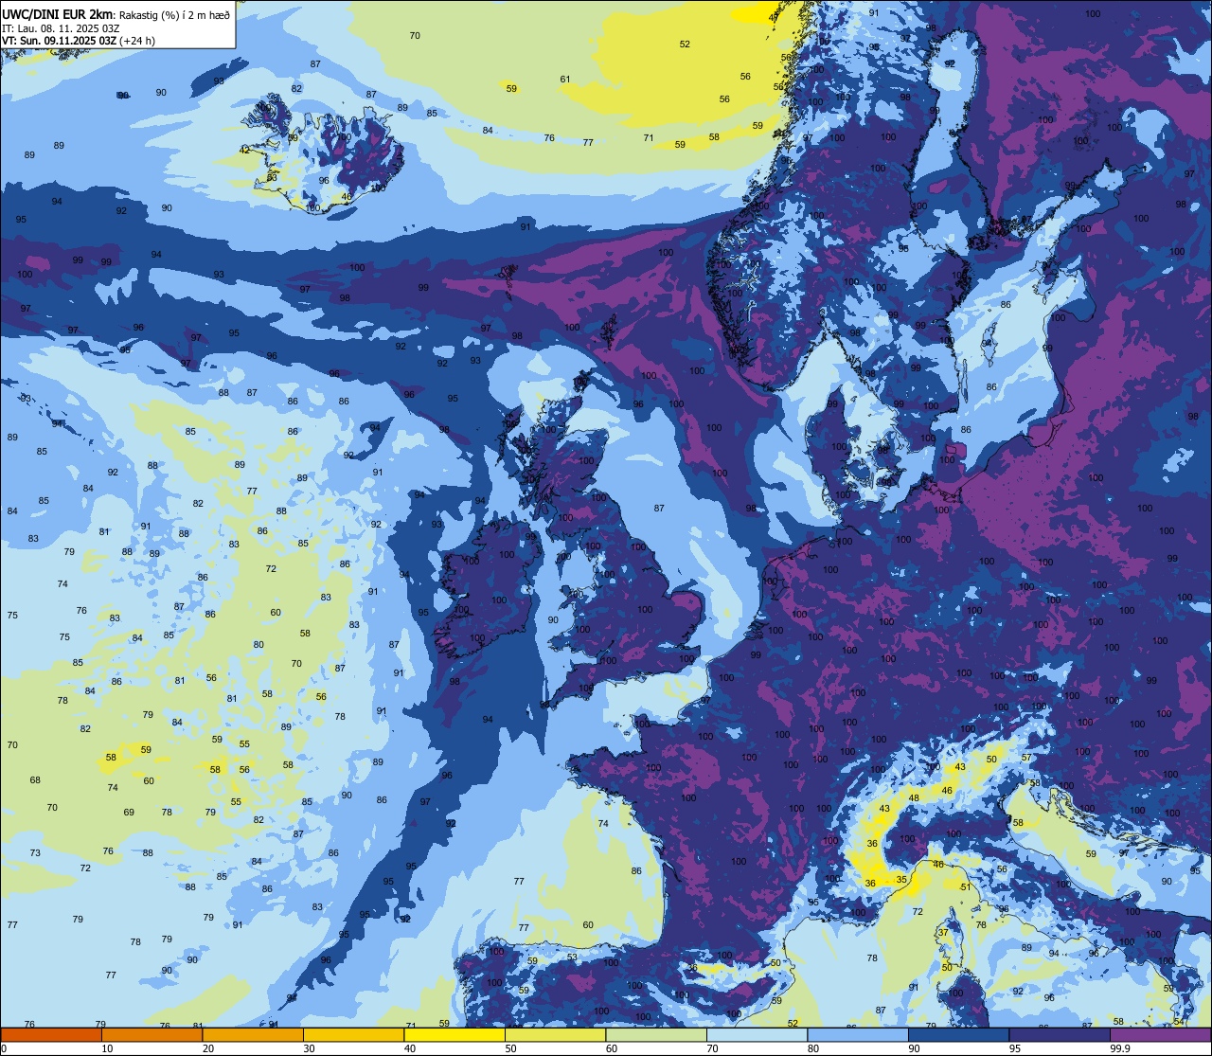The image size is (1212, 1056).
Task: Select the 0–10 dark orange legend swatch
Action: point(51,1034)
